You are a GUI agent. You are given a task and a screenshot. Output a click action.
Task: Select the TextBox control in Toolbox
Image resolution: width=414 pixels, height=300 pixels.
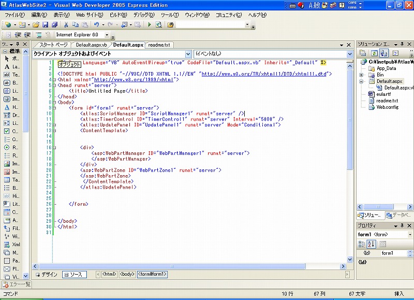[12, 75]
